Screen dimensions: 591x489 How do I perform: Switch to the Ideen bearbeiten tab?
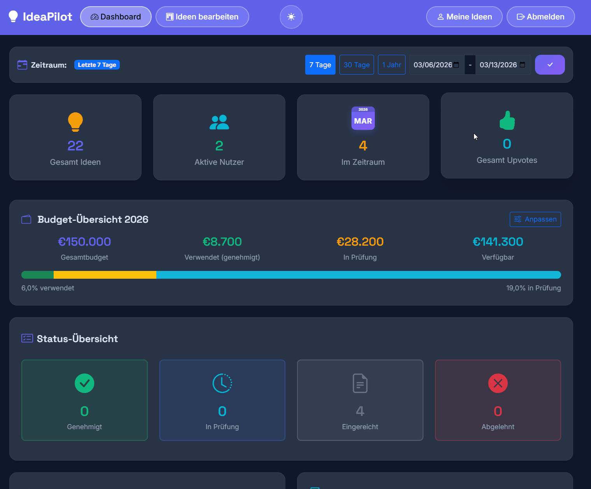click(202, 17)
